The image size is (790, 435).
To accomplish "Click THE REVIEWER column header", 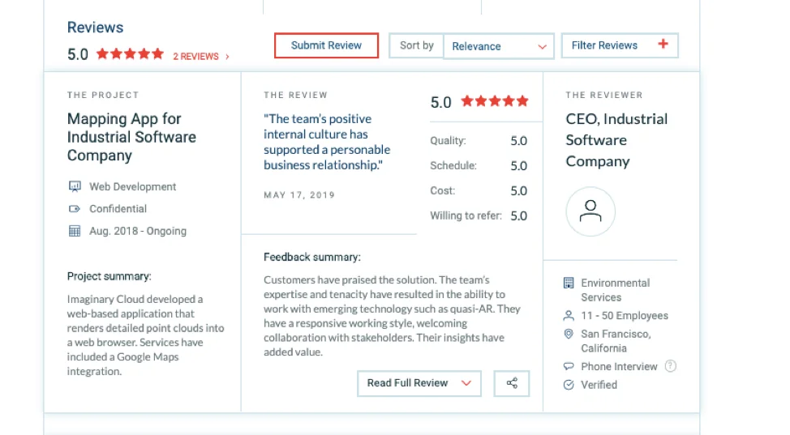I will tap(604, 95).
